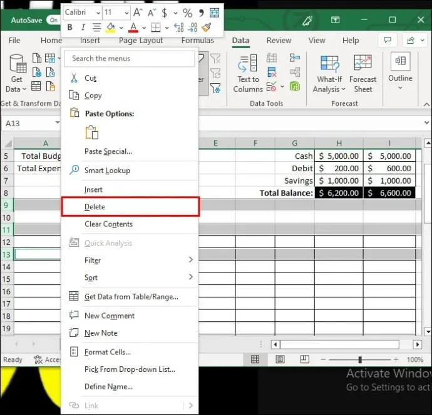Click the Search the menus field

130,59
